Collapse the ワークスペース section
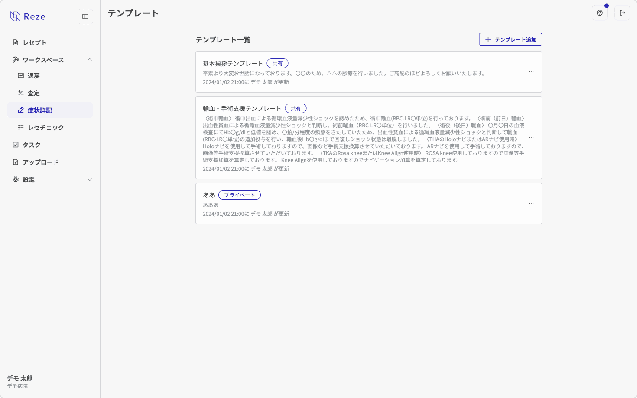Screen dimensions: 637x398 click(x=90, y=60)
